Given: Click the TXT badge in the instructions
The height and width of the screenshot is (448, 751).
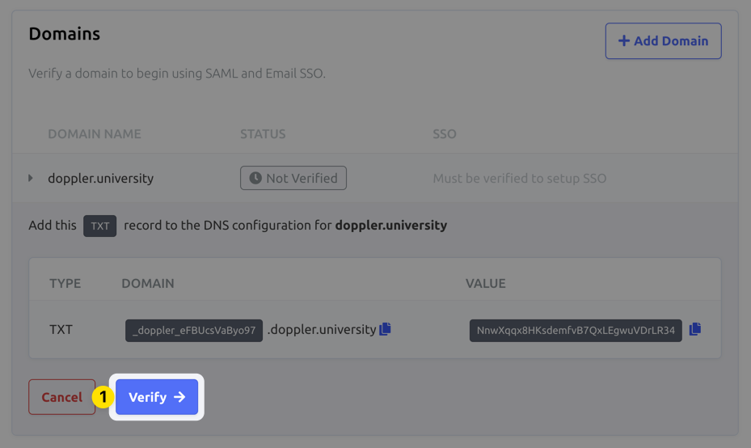Looking at the screenshot, I should tap(100, 226).
